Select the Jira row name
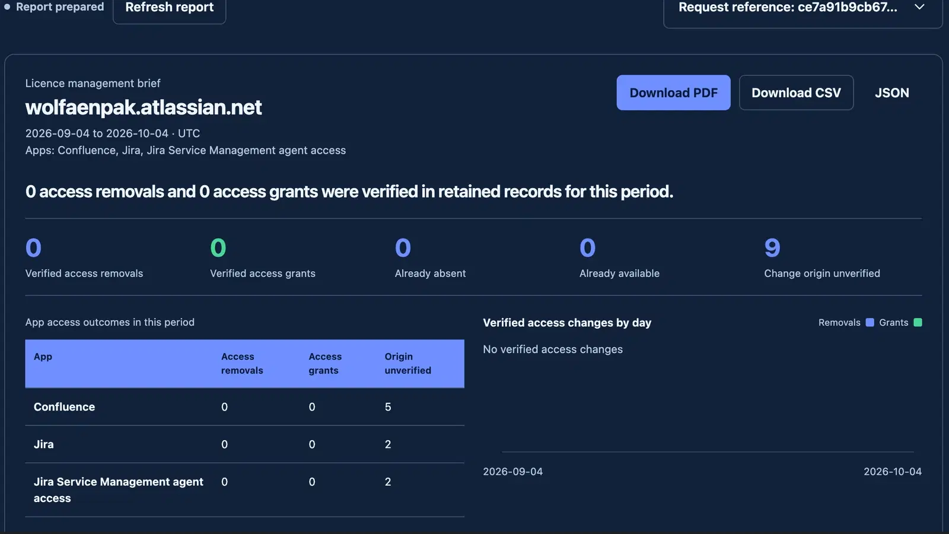The width and height of the screenshot is (949, 534). 43,444
